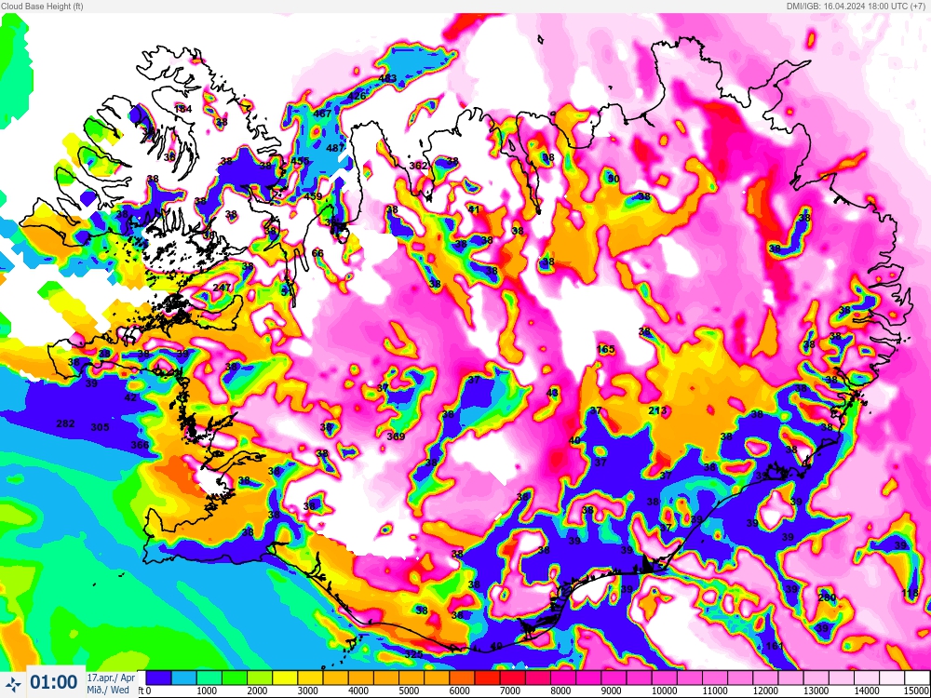931x698 pixels.
Task: Select the dark blue legend swatch at 0 ft
Action: [158, 678]
